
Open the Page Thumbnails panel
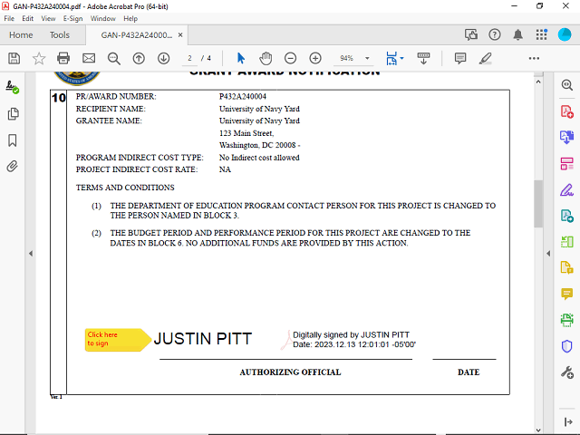(13, 114)
